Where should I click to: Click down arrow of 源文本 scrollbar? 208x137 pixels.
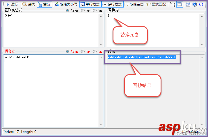[x=101, y=125]
